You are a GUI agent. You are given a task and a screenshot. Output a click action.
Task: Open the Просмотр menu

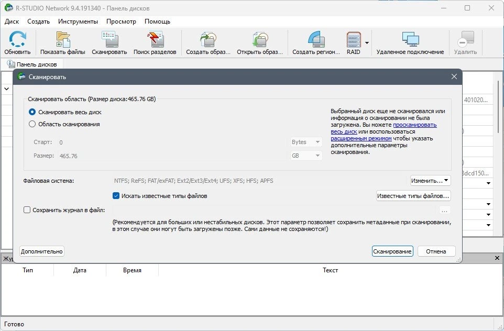pos(121,21)
